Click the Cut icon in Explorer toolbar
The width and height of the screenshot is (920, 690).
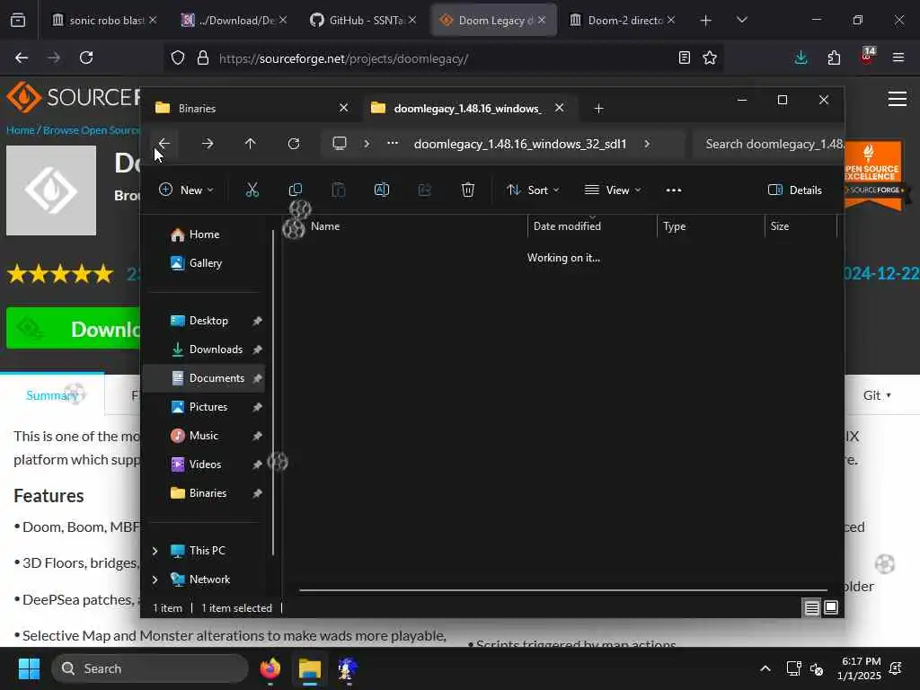pos(252,190)
